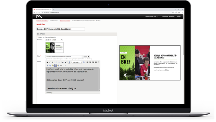Open the text color picker arrow

point(71,62)
